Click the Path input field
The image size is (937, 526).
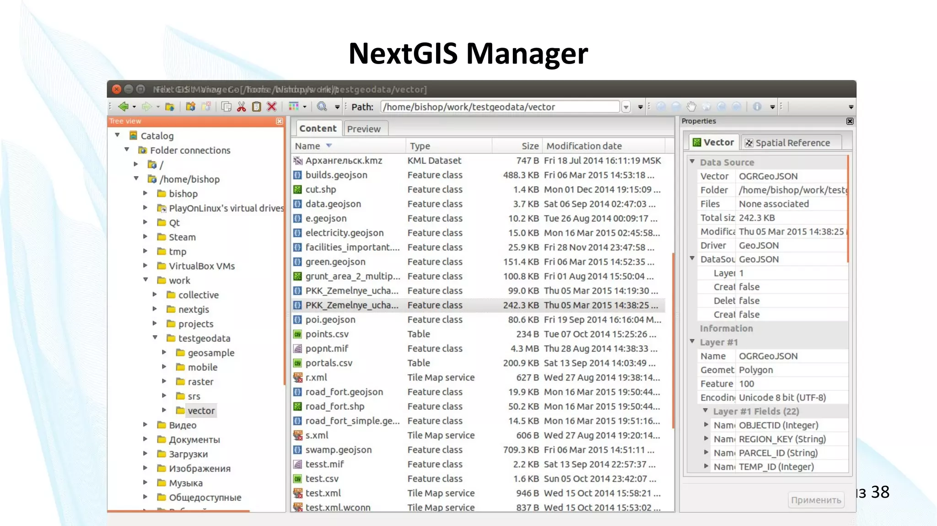click(500, 107)
